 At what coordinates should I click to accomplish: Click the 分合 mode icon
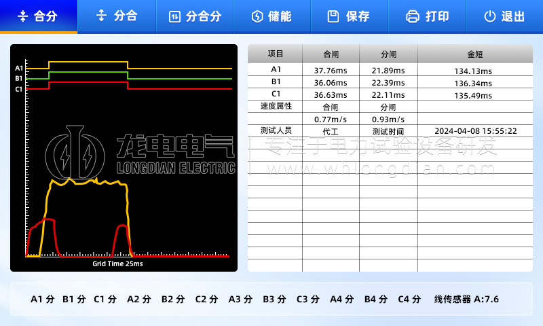102,16
